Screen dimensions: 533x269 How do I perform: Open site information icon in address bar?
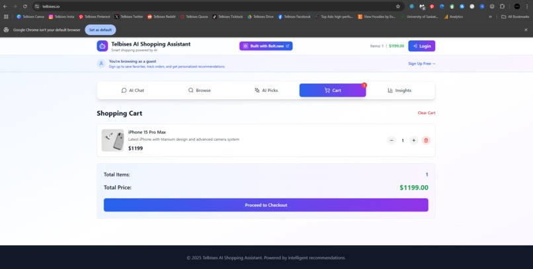[x=37, y=7]
